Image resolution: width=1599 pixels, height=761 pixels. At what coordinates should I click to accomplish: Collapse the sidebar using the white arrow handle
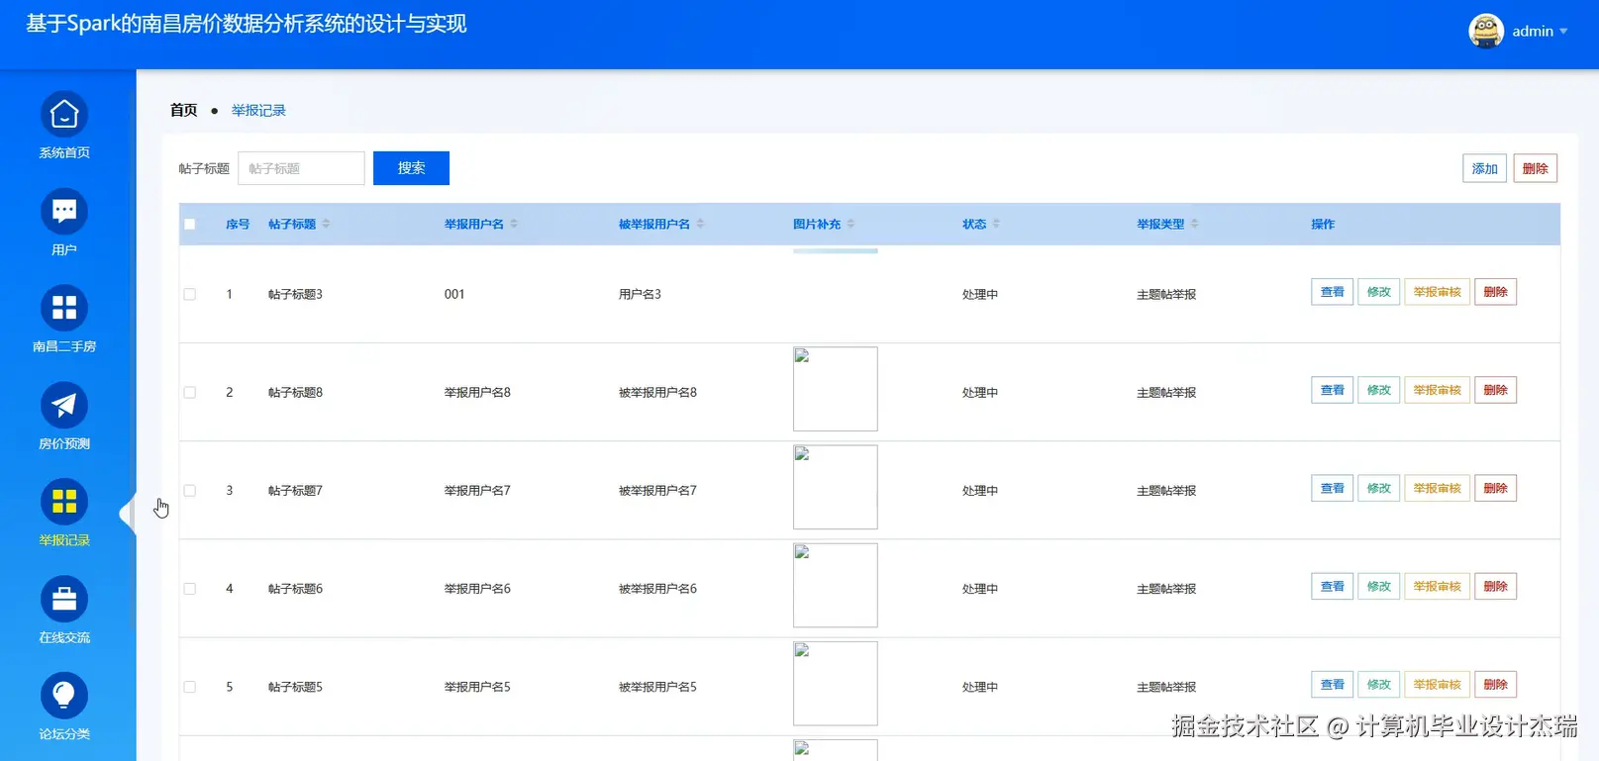coord(128,514)
